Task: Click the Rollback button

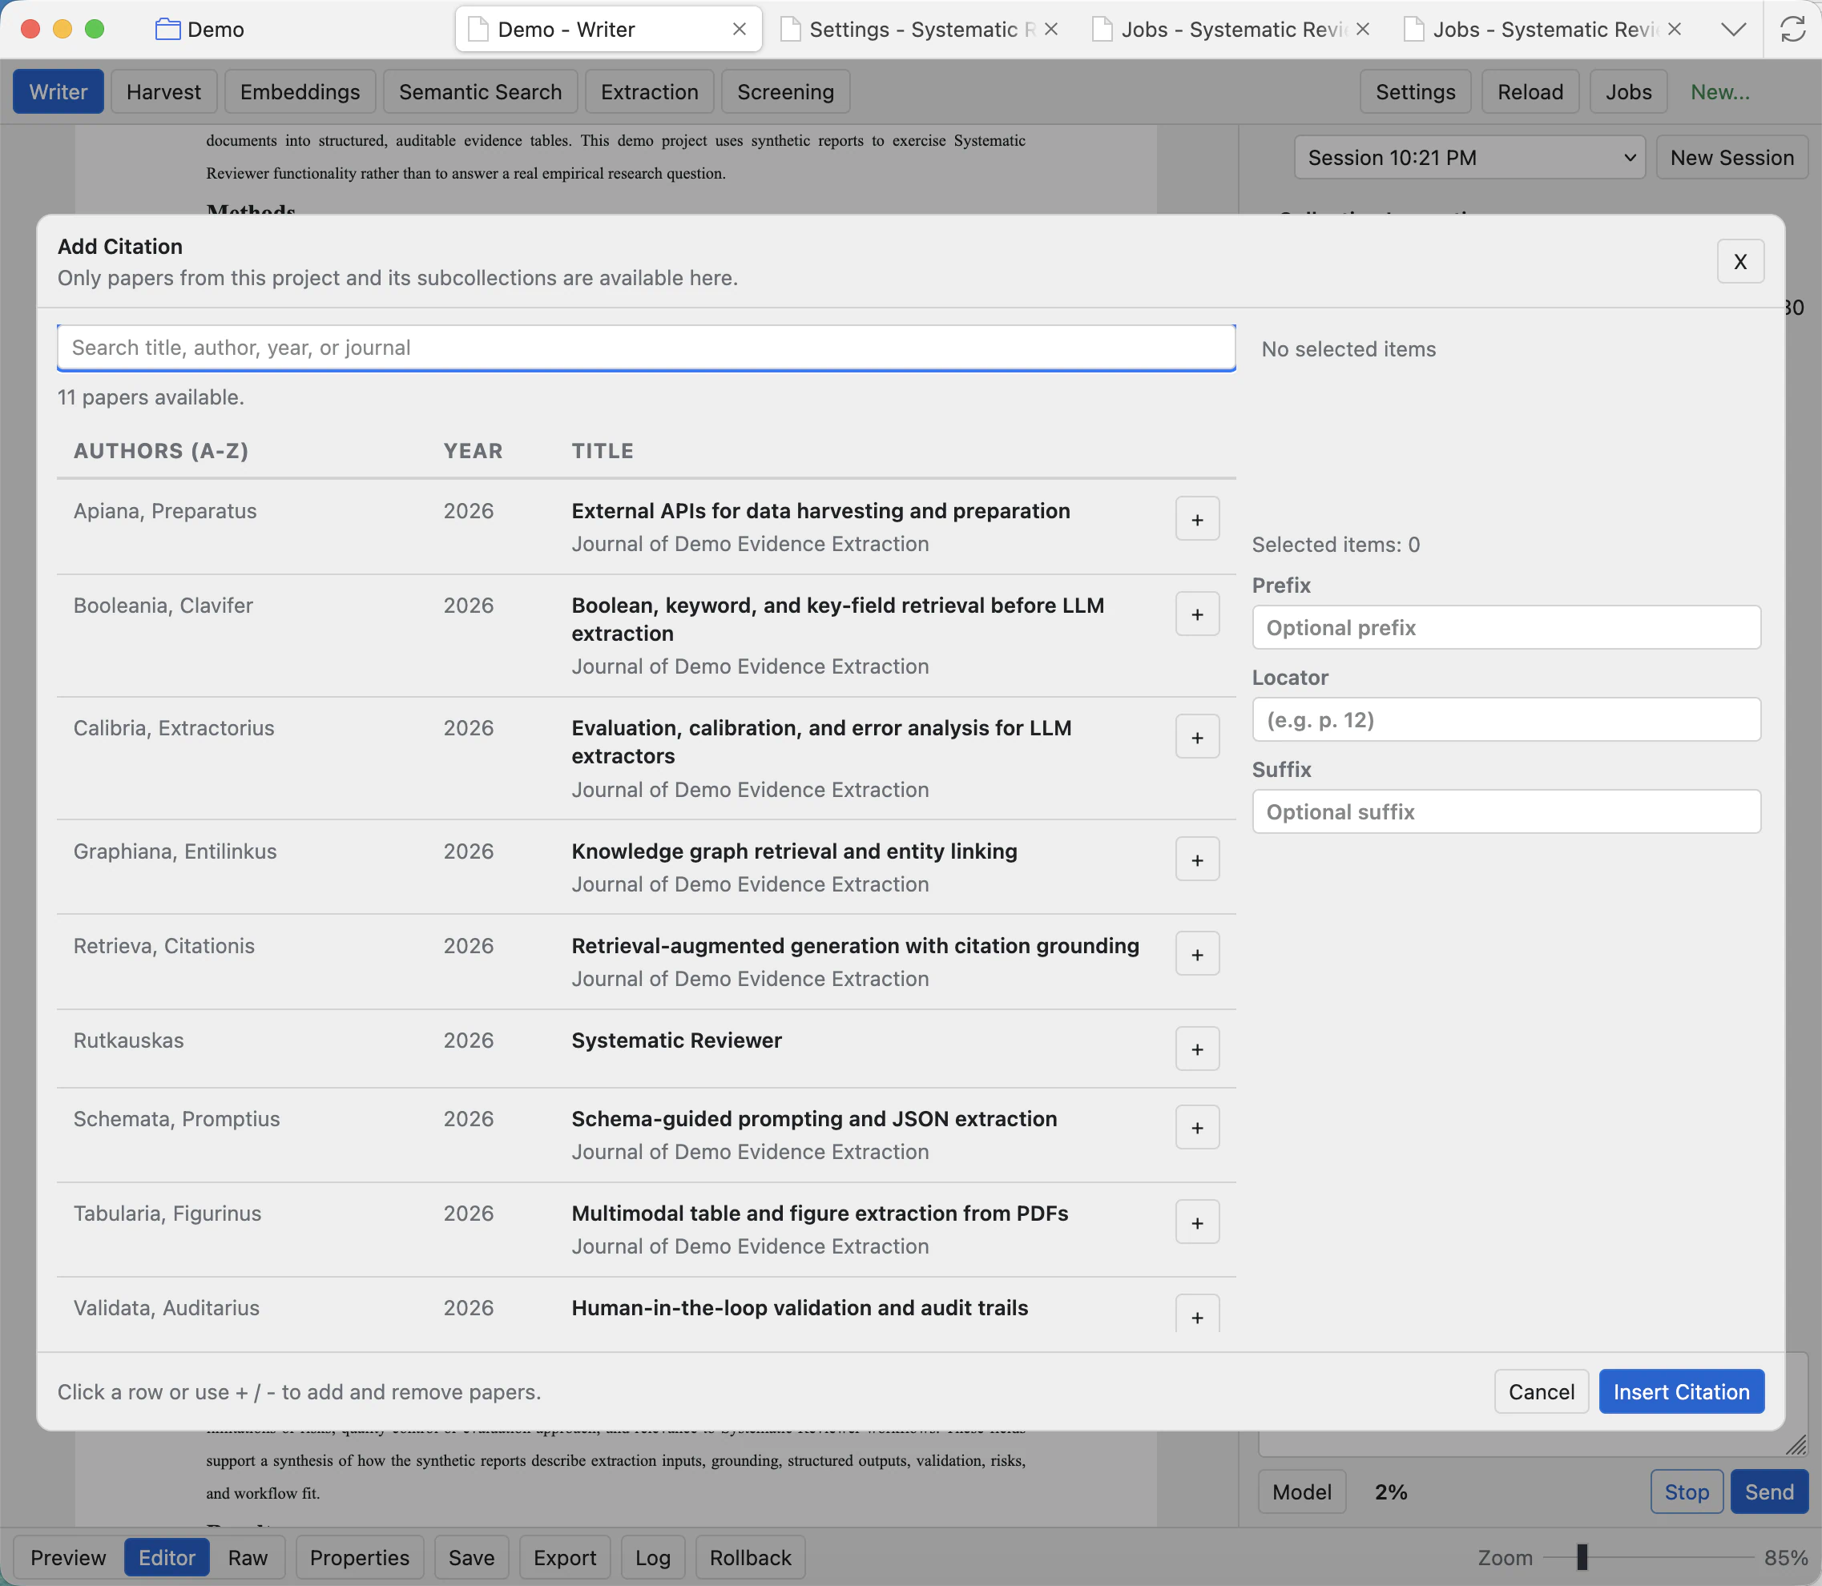Action: tap(750, 1558)
